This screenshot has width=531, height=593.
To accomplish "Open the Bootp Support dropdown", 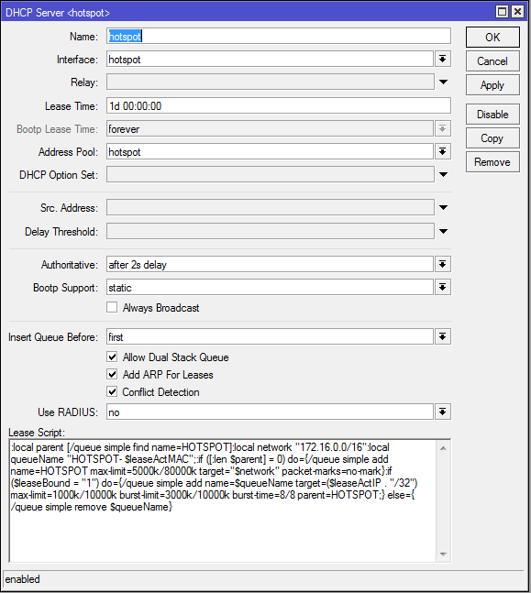I will tap(442, 288).
